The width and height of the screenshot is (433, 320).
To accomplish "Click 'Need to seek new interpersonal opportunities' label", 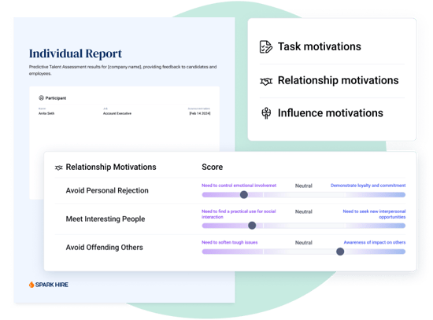I will pyautogui.click(x=374, y=214).
